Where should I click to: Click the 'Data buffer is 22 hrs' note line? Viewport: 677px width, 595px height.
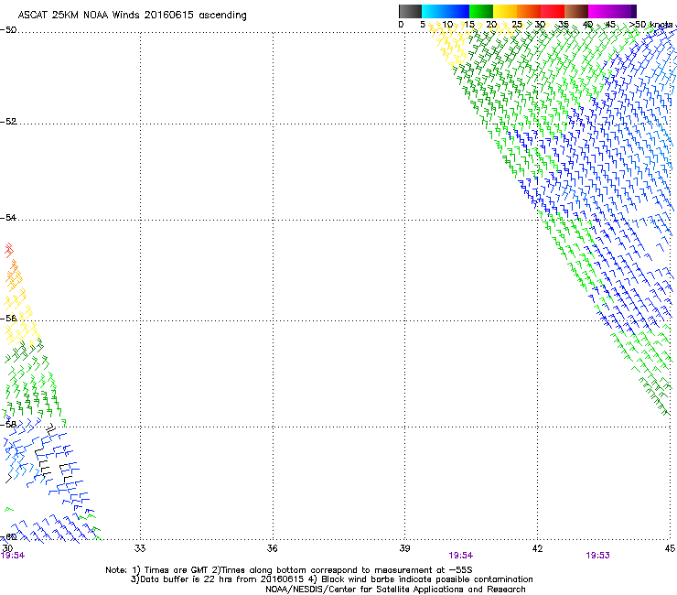(x=331, y=579)
